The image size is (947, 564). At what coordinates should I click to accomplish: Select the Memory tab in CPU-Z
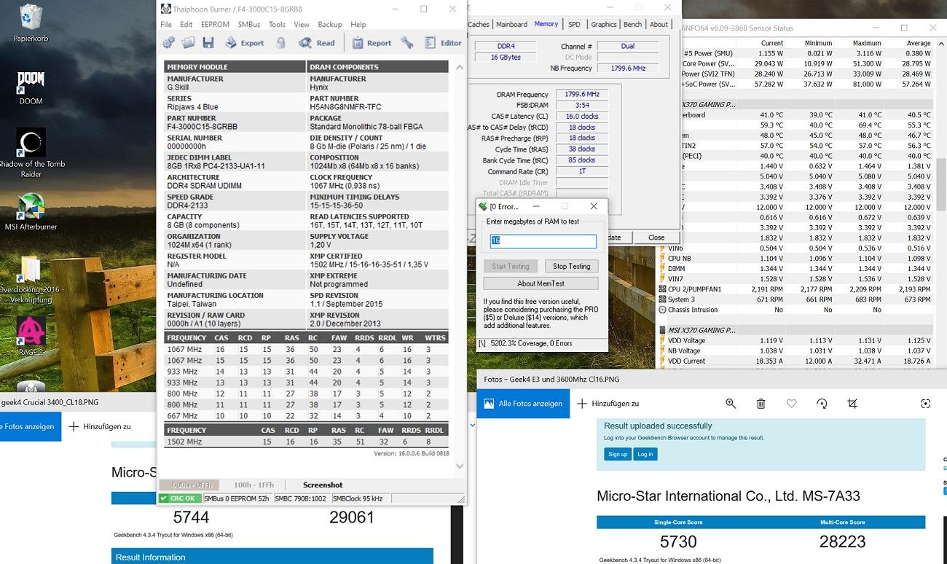point(546,23)
